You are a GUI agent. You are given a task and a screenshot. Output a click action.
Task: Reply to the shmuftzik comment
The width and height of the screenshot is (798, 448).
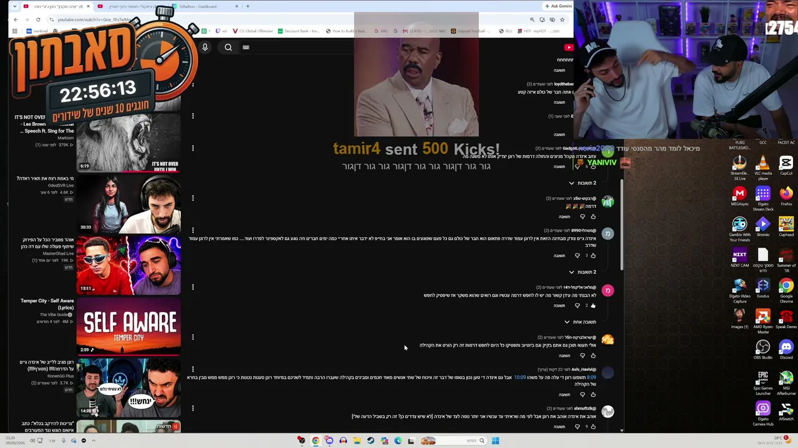tap(559, 426)
